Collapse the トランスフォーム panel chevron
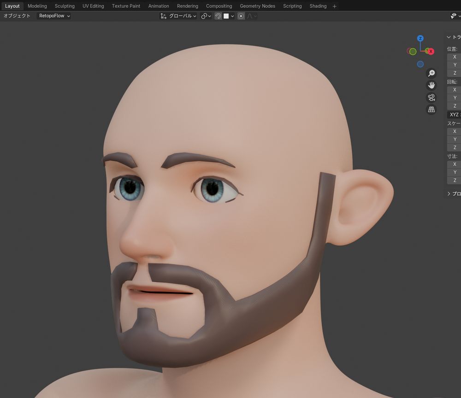 449,37
